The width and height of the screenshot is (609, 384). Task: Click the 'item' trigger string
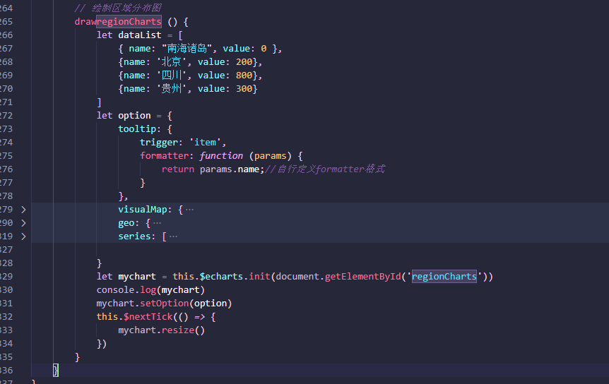pos(205,143)
